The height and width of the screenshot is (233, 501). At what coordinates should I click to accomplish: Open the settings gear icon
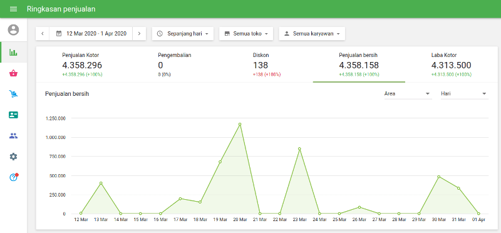[13, 157]
